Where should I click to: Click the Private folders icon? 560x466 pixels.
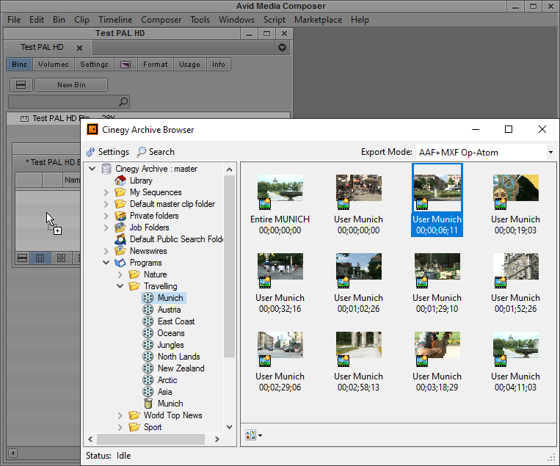click(x=120, y=216)
